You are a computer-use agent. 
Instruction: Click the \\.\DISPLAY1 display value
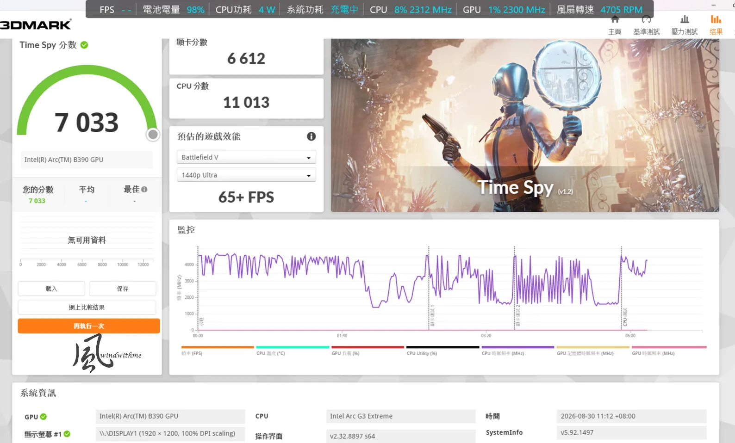click(170, 433)
